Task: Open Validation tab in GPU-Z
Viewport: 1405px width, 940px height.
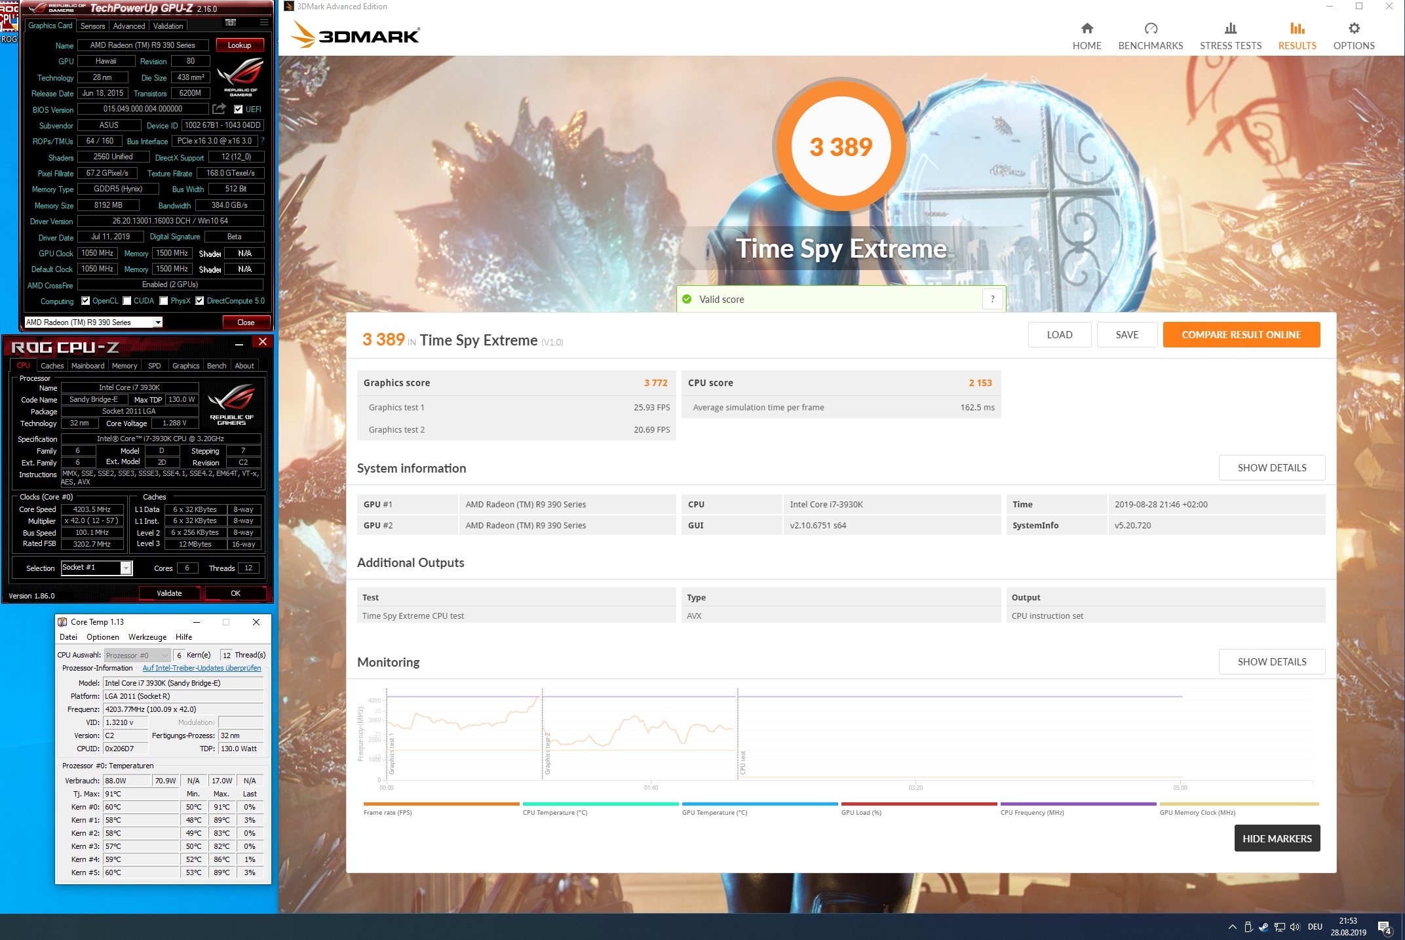Action: tap(168, 26)
